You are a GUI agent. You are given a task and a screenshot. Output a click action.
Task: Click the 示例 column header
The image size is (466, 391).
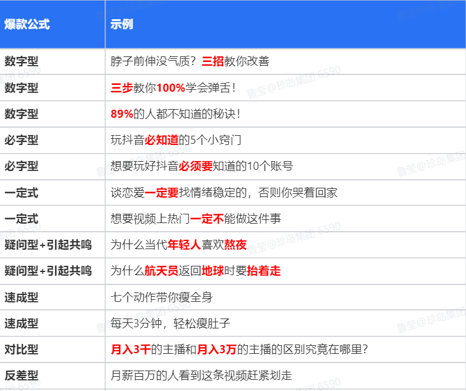coord(121,25)
